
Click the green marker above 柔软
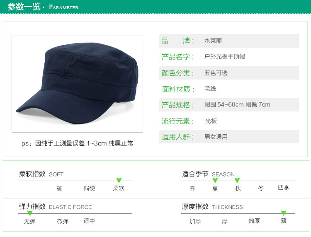pyautogui.click(x=119, y=180)
